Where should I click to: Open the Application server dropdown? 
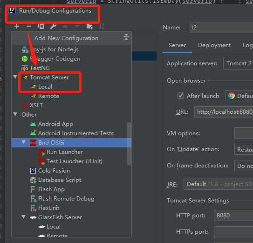click(x=238, y=63)
